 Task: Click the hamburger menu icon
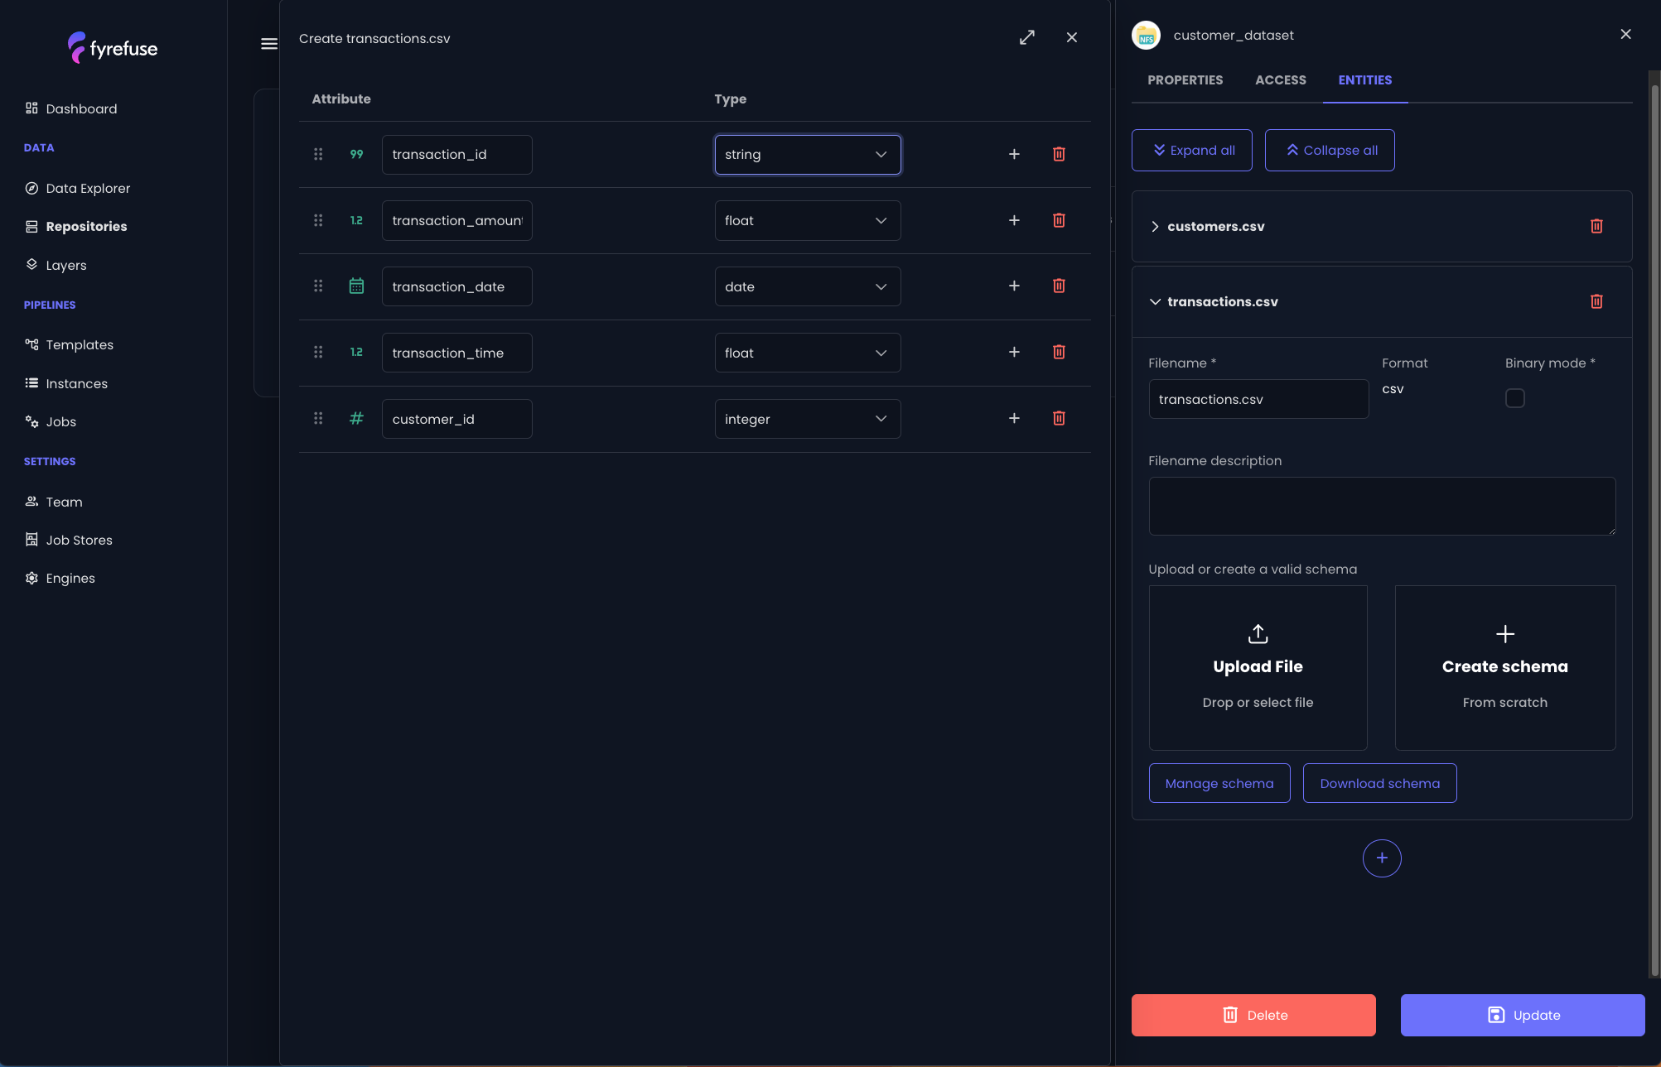click(x=269, y=44)
